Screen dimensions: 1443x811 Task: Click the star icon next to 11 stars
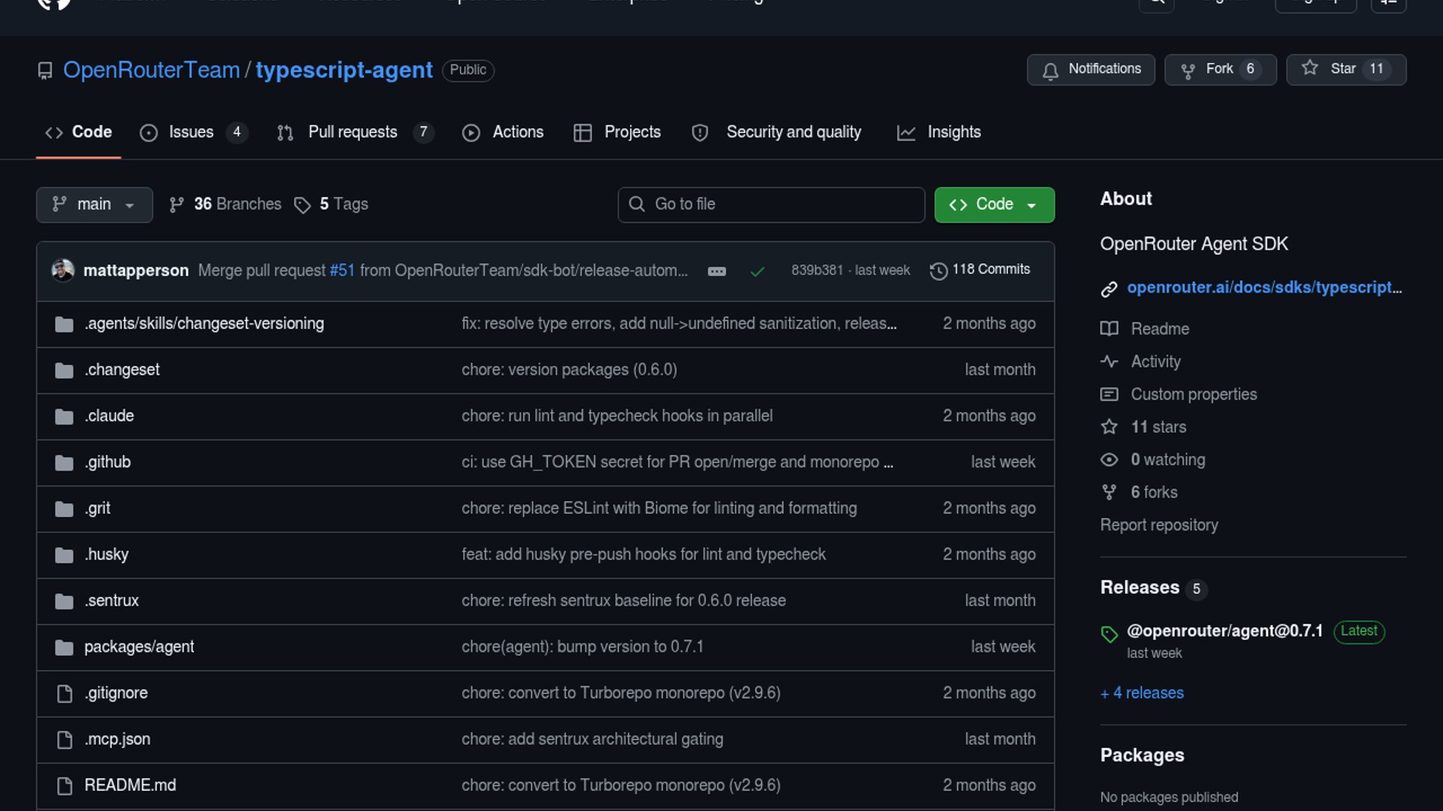click(x=1109, y=427)
